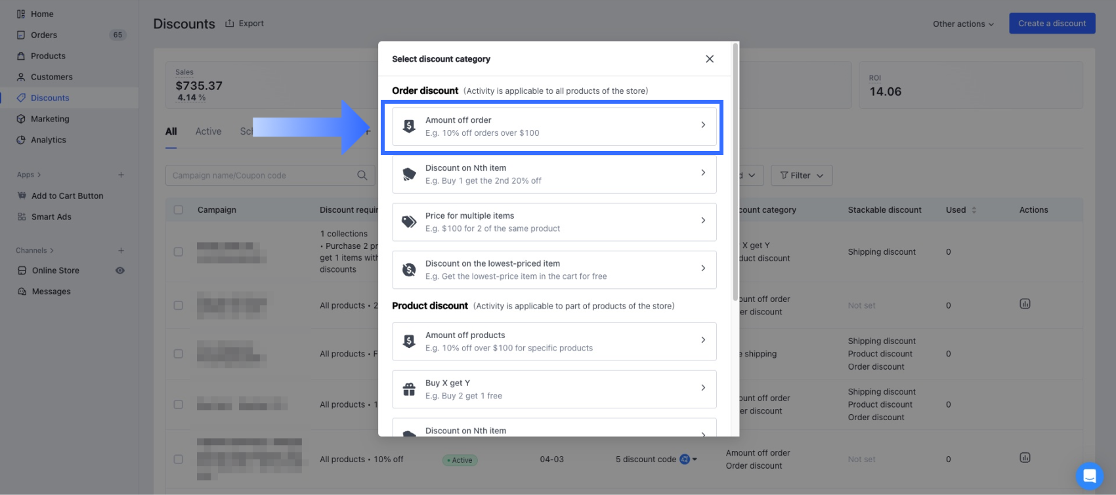
Task: Expand the Other actions dropdown
Action: pyautogui.click(x=963, y=24)
